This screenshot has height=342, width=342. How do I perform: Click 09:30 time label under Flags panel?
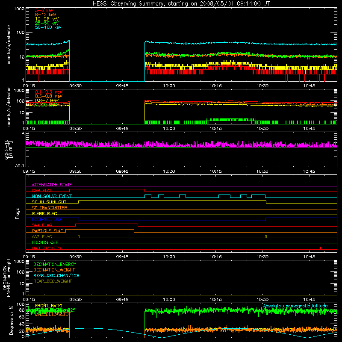(x=76, y=257)
